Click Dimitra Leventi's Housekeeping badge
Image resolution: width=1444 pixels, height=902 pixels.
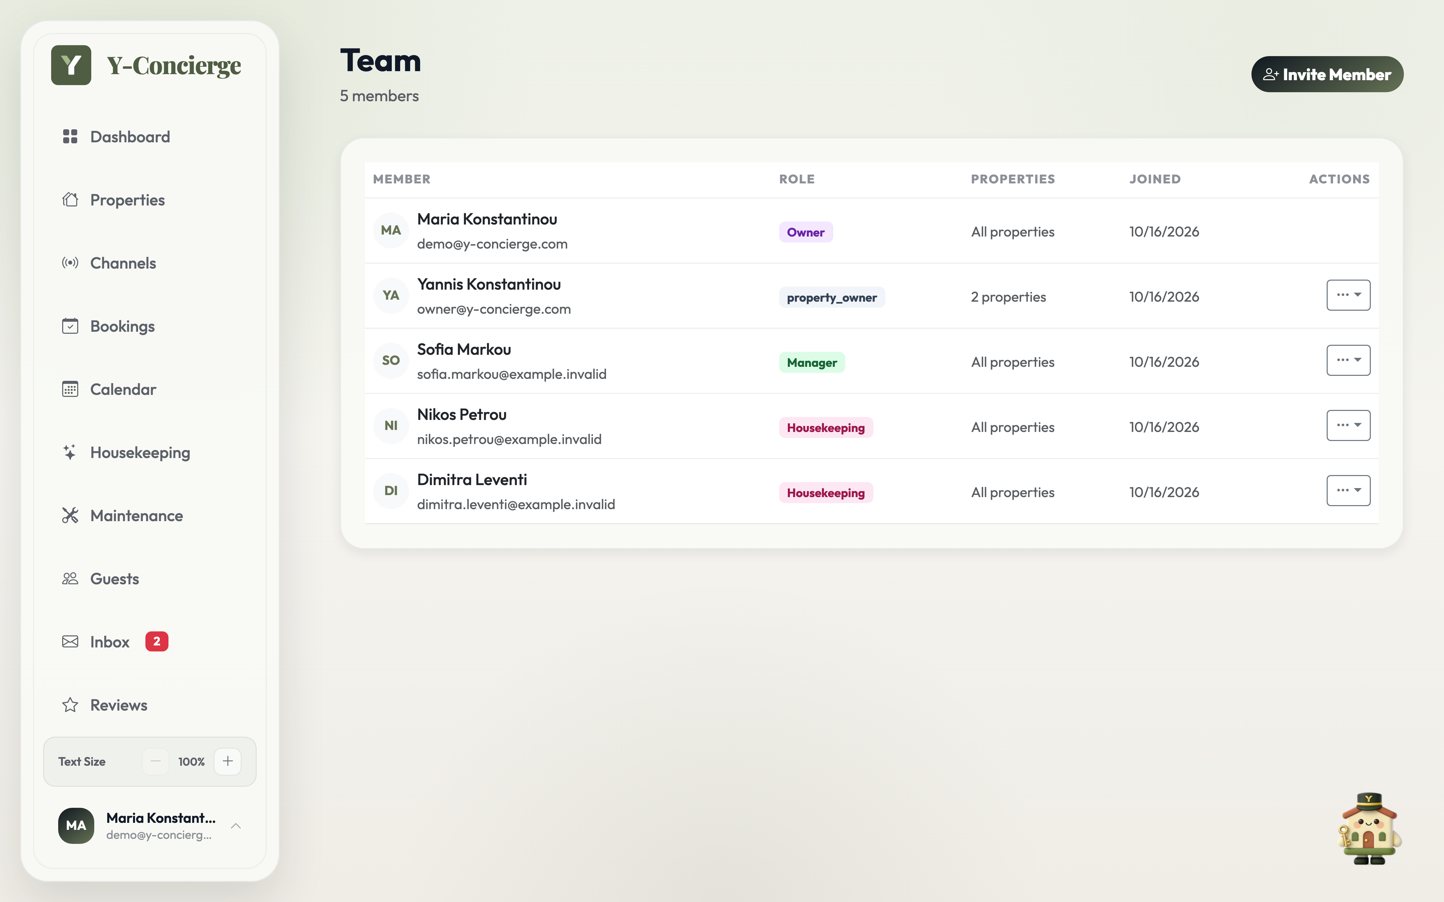[x=826, y=492]
